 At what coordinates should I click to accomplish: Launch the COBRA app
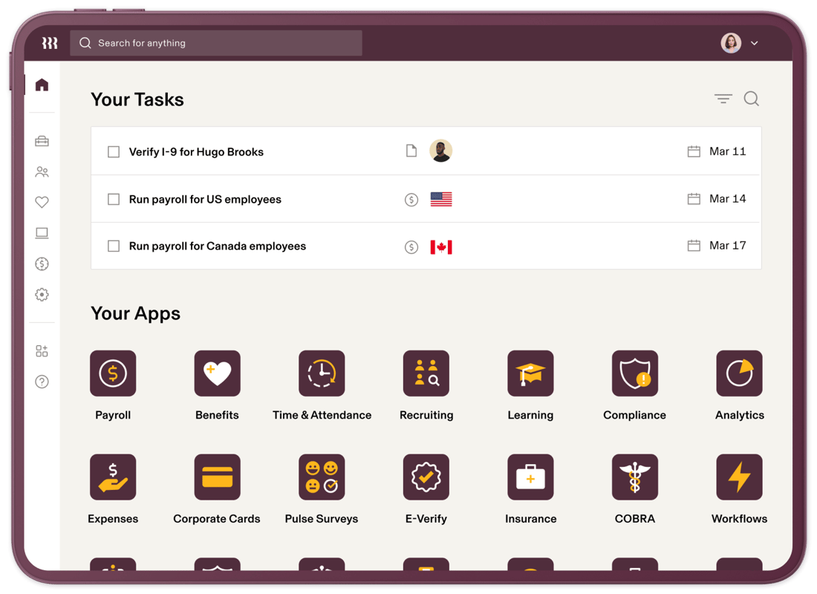click(x=634, y=477)
